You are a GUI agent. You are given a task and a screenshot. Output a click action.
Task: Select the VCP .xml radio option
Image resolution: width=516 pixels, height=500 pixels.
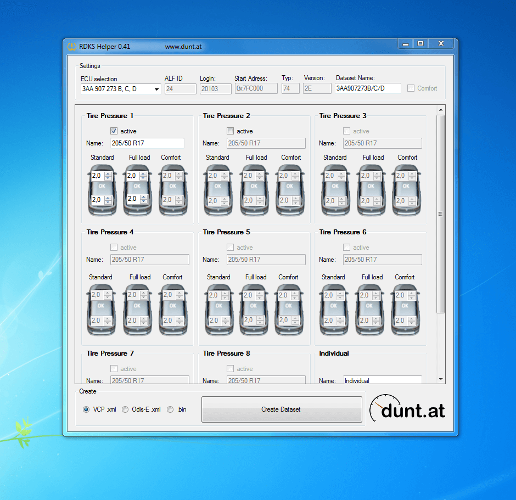[x=86, y=409]
